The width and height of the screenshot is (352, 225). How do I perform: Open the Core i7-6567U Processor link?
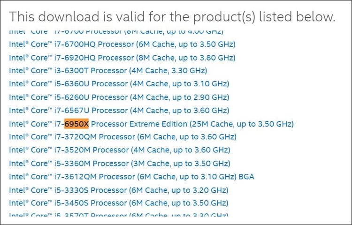coord(119,111)
